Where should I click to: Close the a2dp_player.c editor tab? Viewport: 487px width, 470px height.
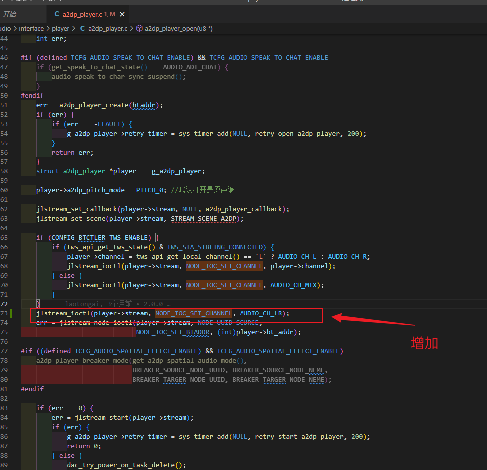tap(122, 14)
